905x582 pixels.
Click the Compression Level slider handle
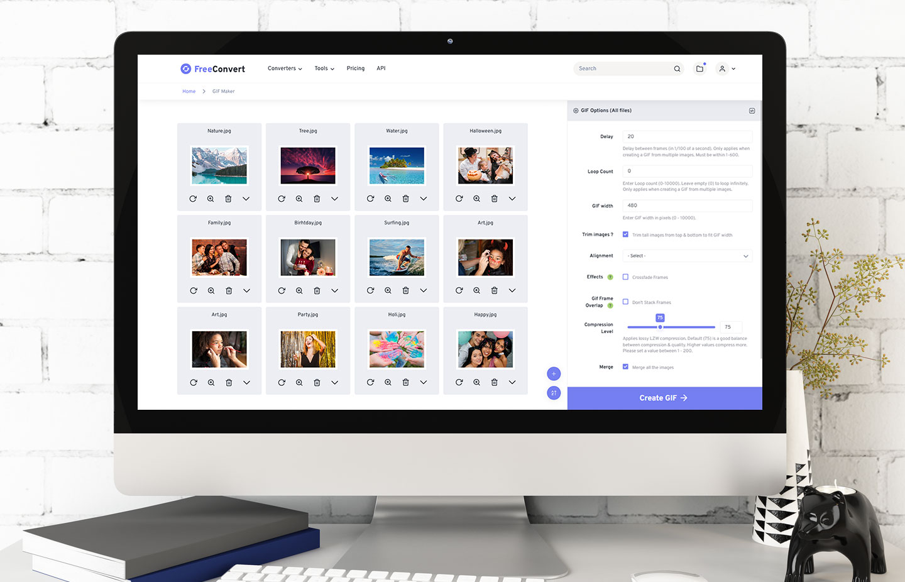pos(660,327)
